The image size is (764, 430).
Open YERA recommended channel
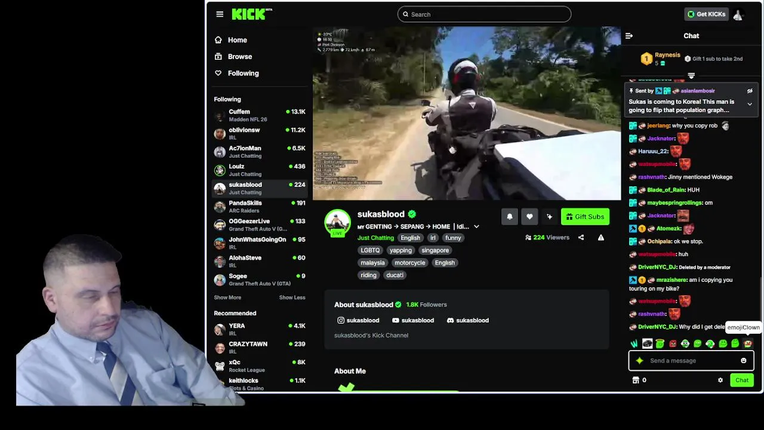point(260,330)
